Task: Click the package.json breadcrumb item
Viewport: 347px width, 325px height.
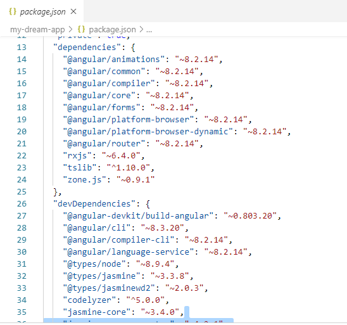Action: pos(112,29)
